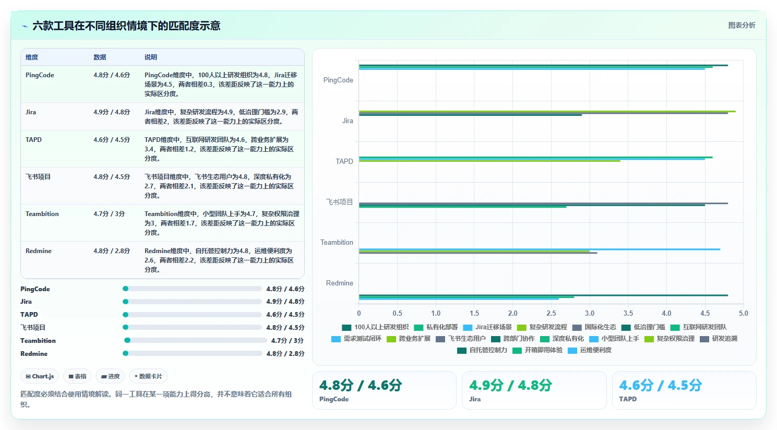Click the Teambition progress bar

pyautogui.click(x=195, y=340)
